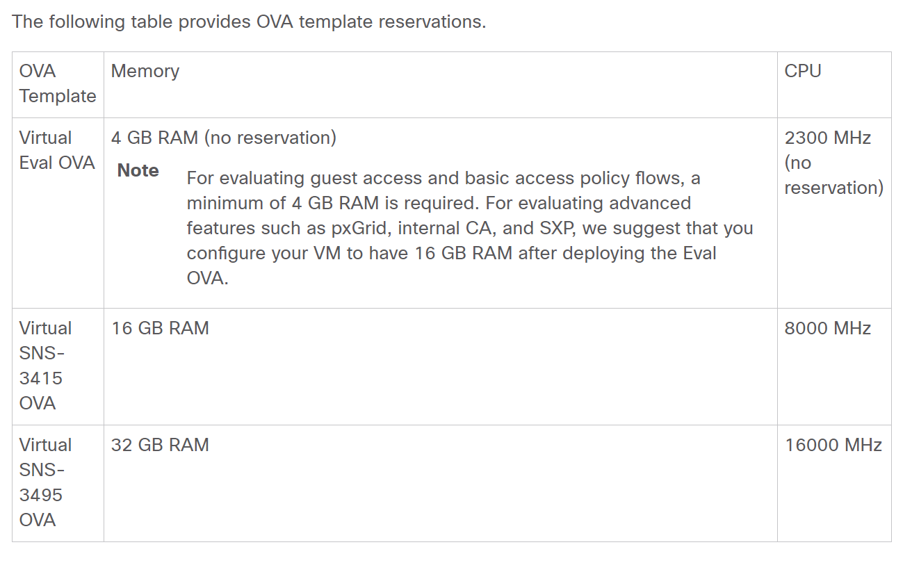912x563 pixels.
Task: Click the 4 GB RAM (no reservation) text
Action: (224, 138)
